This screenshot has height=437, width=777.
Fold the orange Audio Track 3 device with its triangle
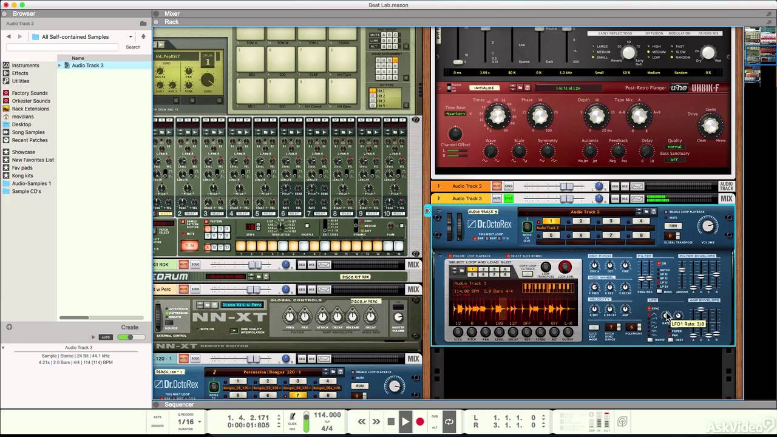coord(439,186)
